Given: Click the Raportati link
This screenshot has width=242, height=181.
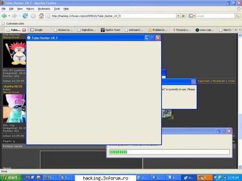Looking at the screenshot, I should [x=204, y=81].
